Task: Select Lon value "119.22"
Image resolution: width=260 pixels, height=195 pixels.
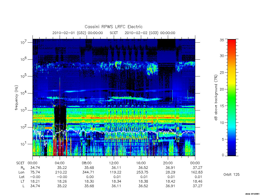Action: pos(116,172)
